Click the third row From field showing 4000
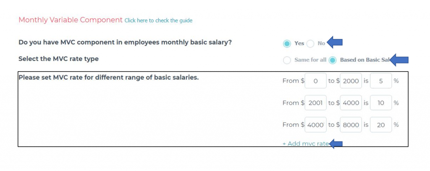 click(x=316, y=125)
